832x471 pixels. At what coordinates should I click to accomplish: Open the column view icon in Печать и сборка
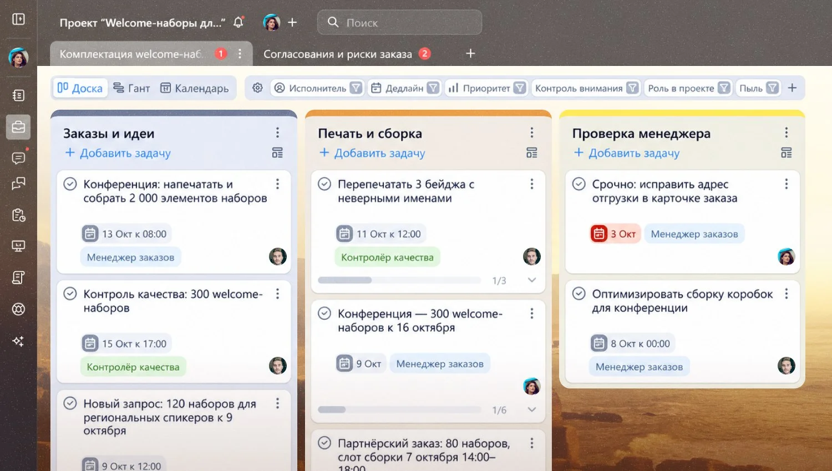pyautogui.click(x=531, y=153)
